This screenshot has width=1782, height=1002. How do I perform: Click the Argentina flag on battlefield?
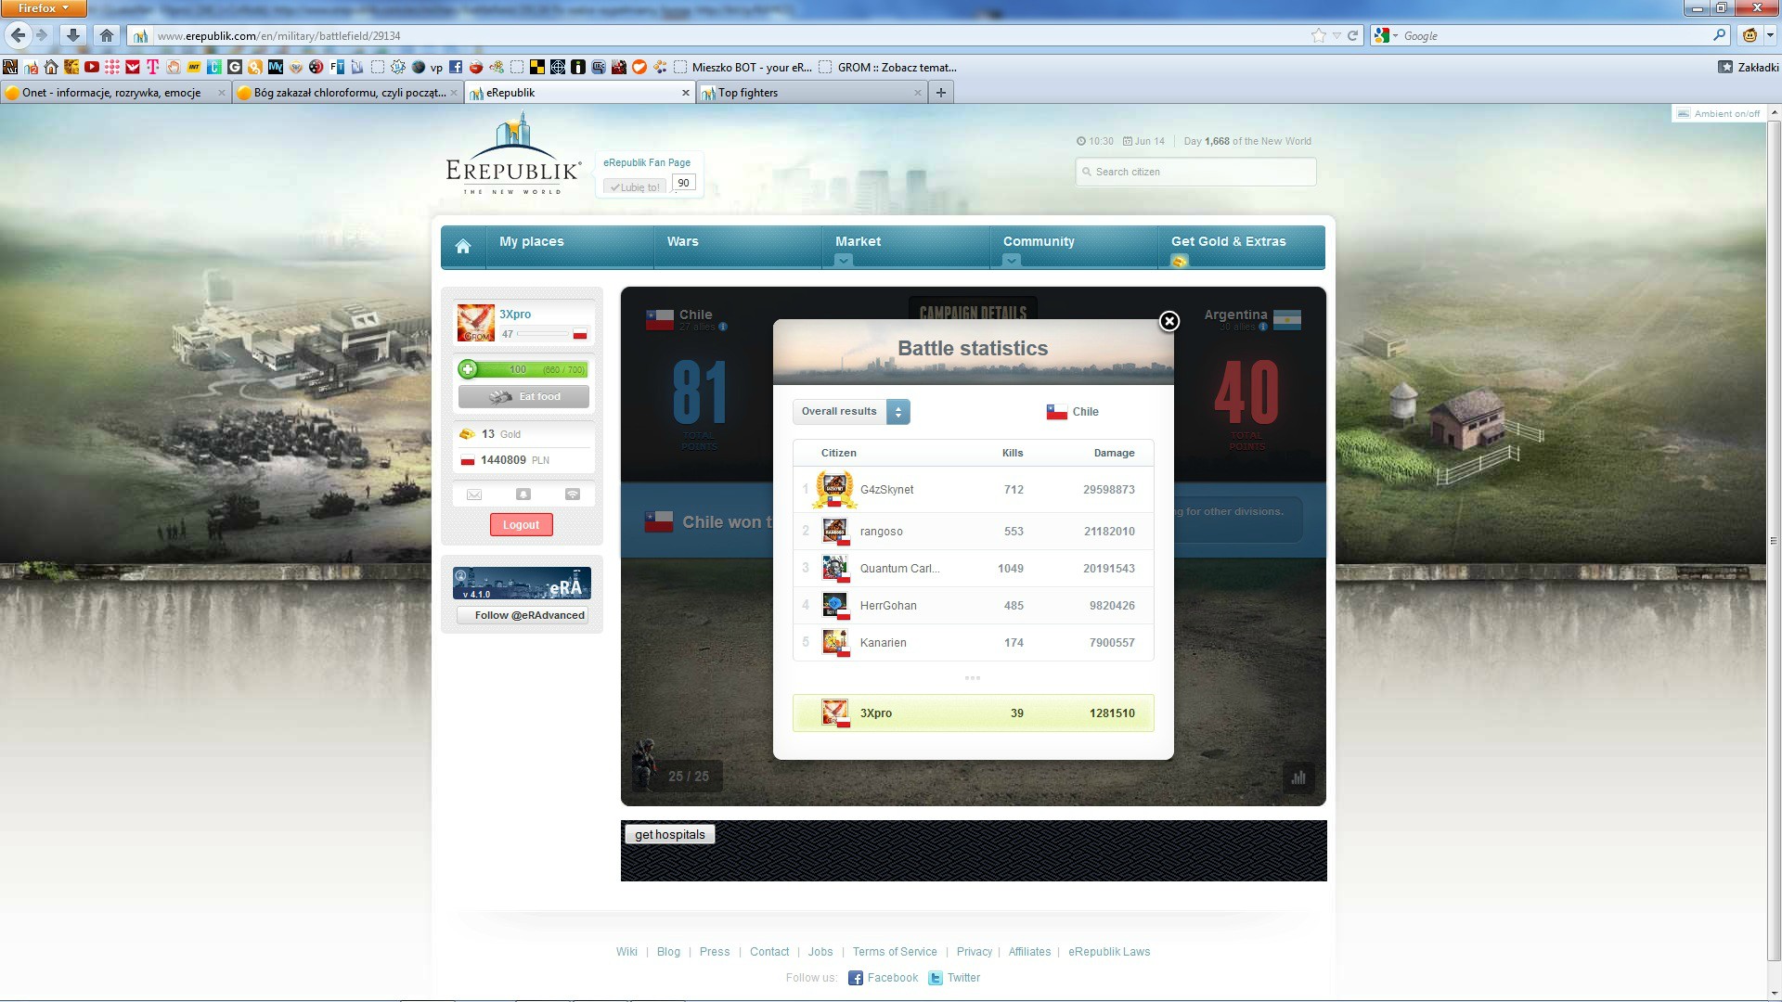point(1287,320)
